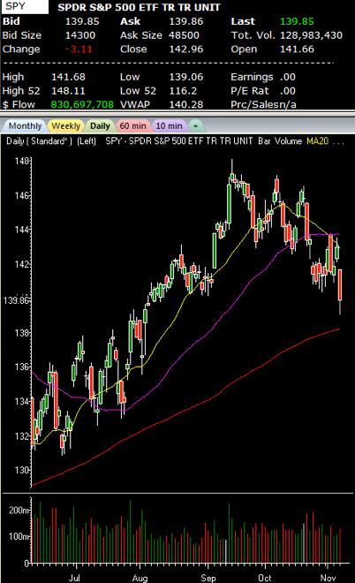Click the Tot. Vol. value 128,983,430

(x=311, y=35)
